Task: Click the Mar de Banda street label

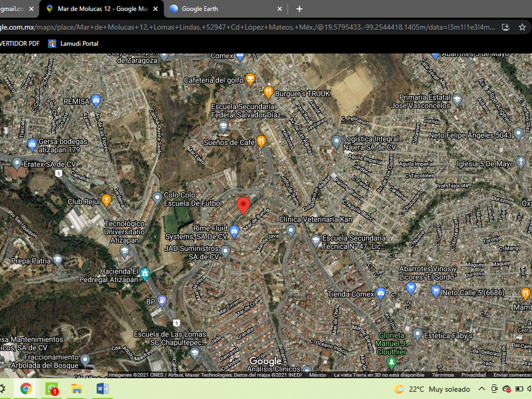Action: pos(256,220)
